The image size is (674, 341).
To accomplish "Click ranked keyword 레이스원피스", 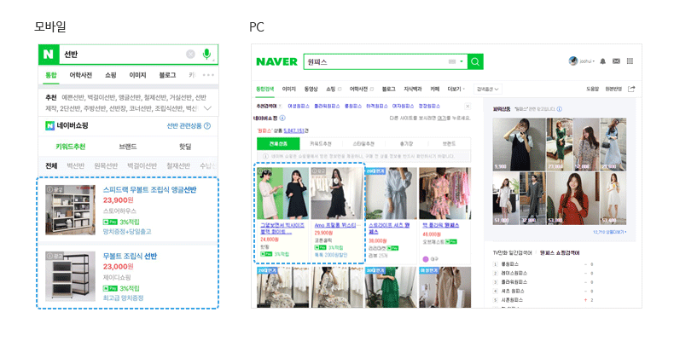I will 514,273.
